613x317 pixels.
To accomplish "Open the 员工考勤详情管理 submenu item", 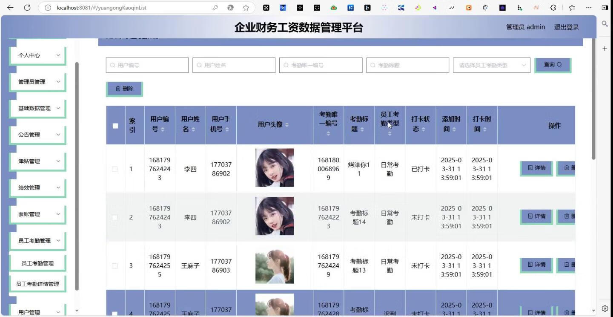I will [x=37, y=284].
